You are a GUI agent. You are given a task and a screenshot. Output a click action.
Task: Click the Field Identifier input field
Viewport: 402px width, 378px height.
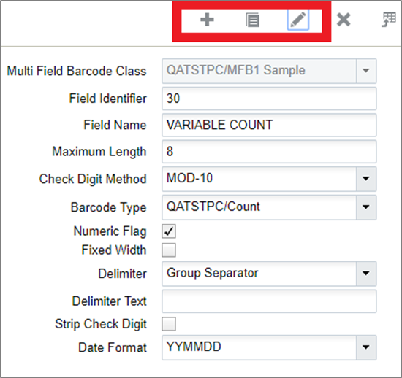coord(269,99)
